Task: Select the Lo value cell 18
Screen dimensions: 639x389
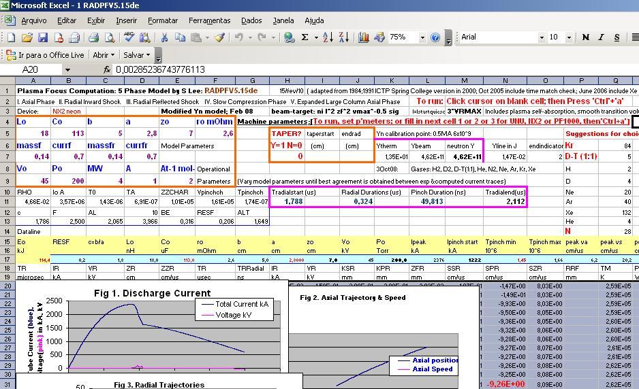Action: point(33,133)
